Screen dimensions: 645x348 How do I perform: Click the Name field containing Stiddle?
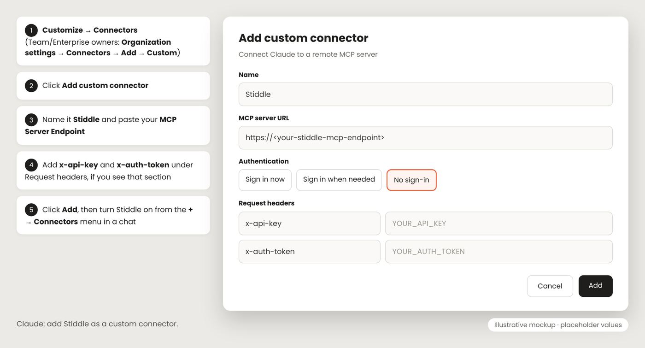click(x=425, y=94)
